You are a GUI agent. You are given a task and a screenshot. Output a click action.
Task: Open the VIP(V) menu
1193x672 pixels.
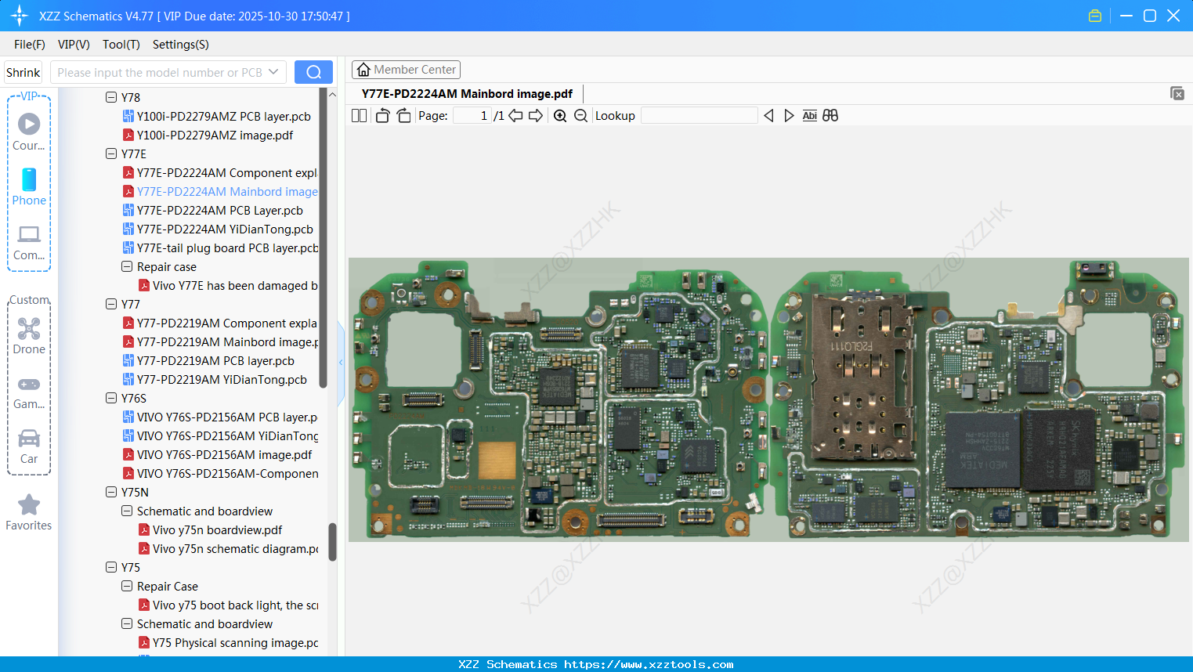pos(73,45)
